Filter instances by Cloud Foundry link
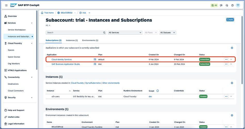Screen dimensions: 245x129 pos(77,83)
